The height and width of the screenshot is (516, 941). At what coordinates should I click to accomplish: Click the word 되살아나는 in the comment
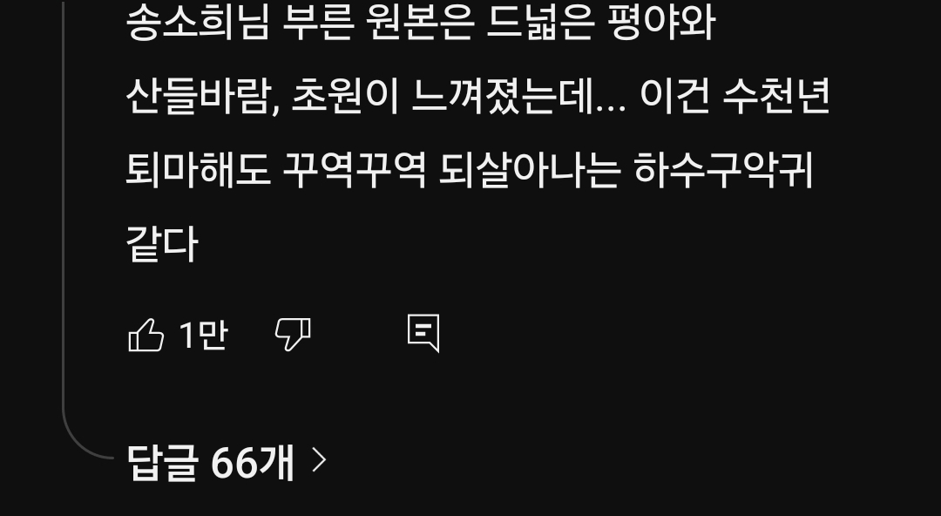(529, 170)
